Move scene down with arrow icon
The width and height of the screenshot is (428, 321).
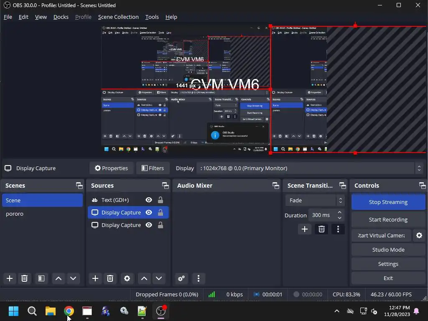(73, 278)
